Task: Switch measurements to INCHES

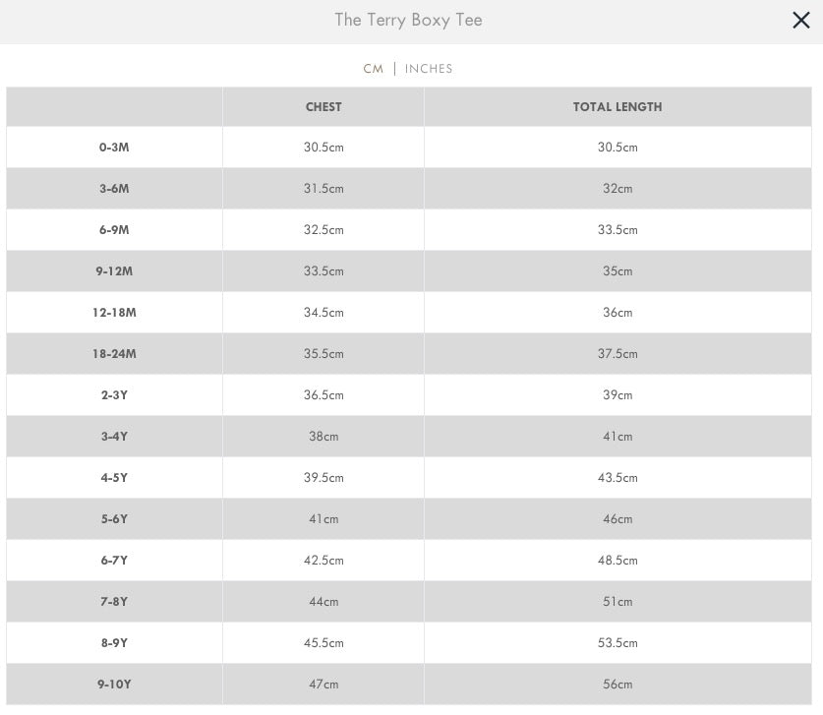Action: pos(429,69)
